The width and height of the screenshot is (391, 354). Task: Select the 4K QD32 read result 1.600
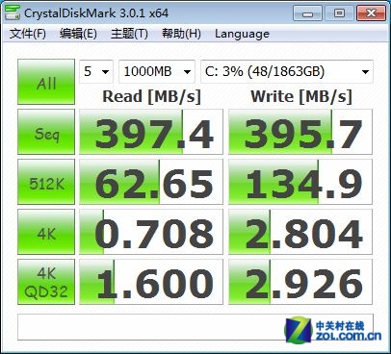151,282
